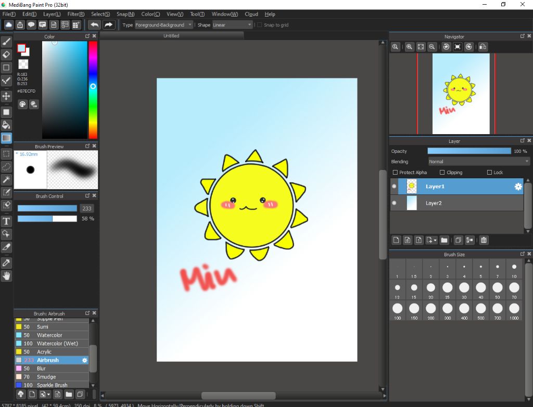
Task: Toggle Clipping checkbox
Action: pyautogui.click(x=442, y=173)
